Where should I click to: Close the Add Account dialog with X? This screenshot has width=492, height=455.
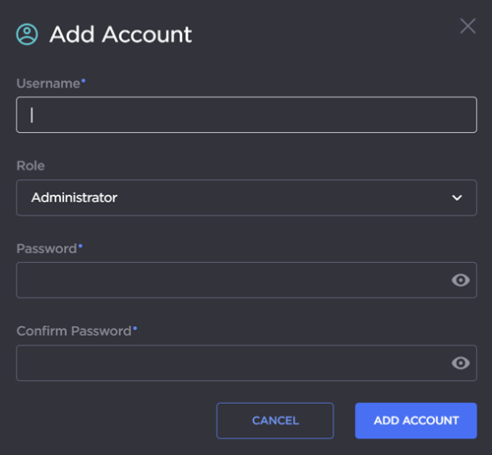point(467,26)
